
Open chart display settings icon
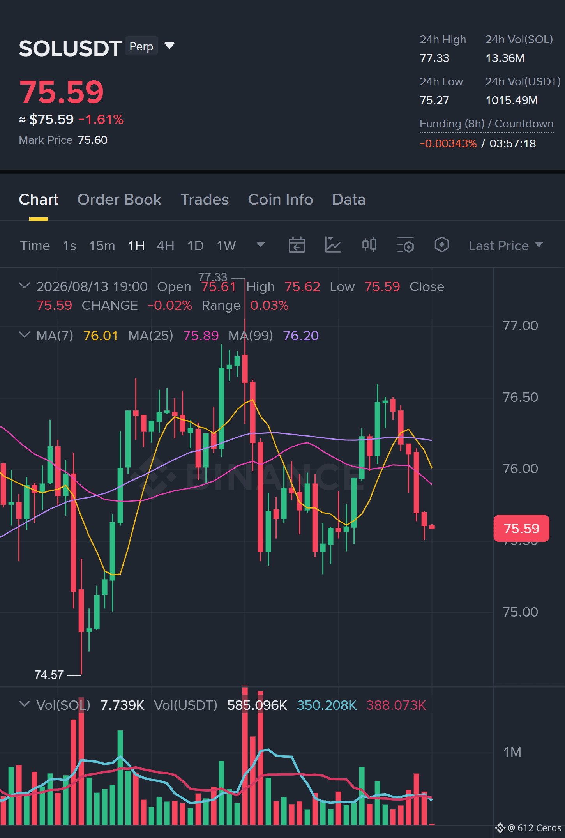click(x=405, y=245)
